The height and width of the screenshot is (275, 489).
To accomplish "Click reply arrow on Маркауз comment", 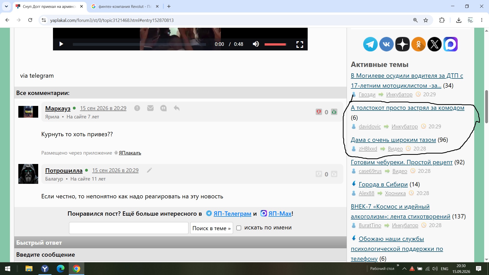I will point(176,108).
